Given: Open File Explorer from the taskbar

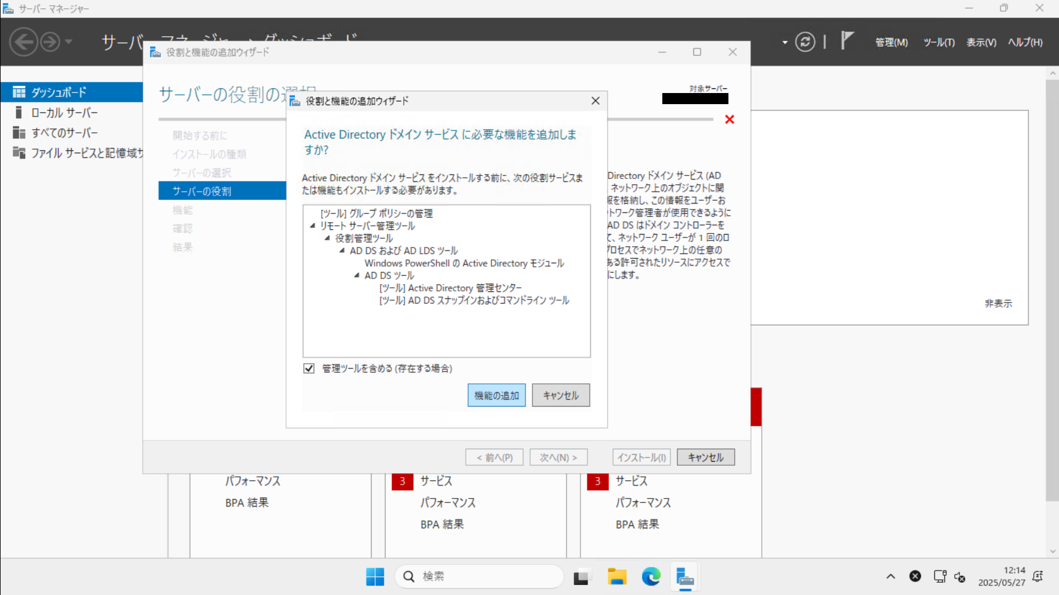Looking at the screenshot, I should pos(617,577).
